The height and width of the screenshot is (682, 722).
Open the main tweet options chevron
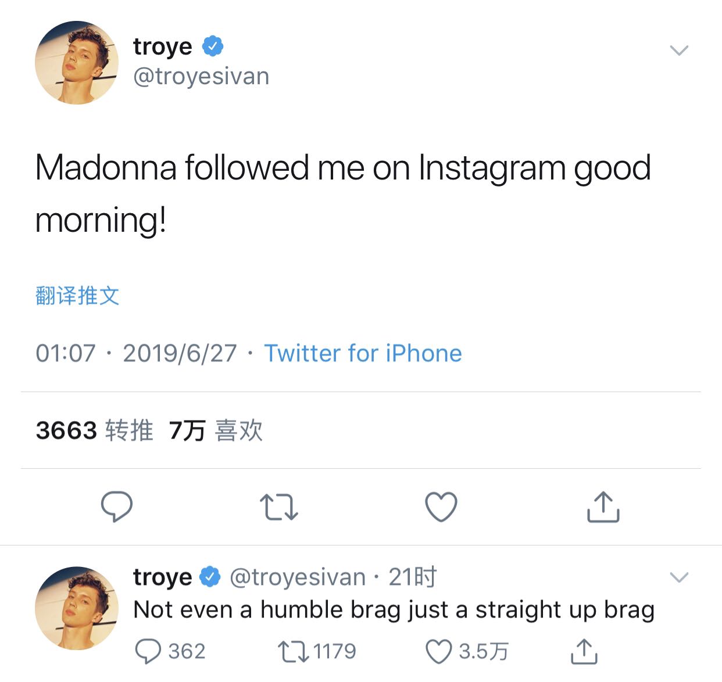(x=679, y=51)
